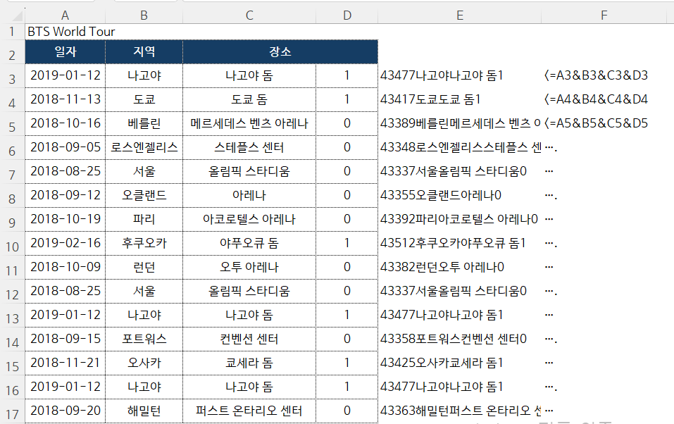
Task: Select the date cell 2018-11-21
Action: click(65, 363)
